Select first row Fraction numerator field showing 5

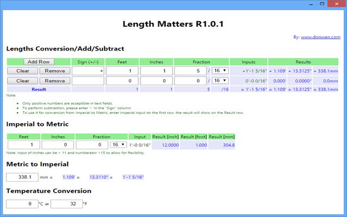[x=190, y=71]
